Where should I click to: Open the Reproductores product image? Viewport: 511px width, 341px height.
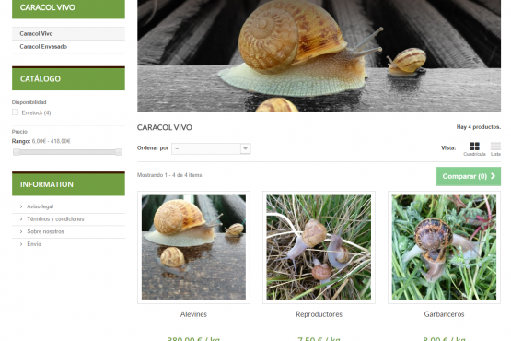[x=319, y=247]
